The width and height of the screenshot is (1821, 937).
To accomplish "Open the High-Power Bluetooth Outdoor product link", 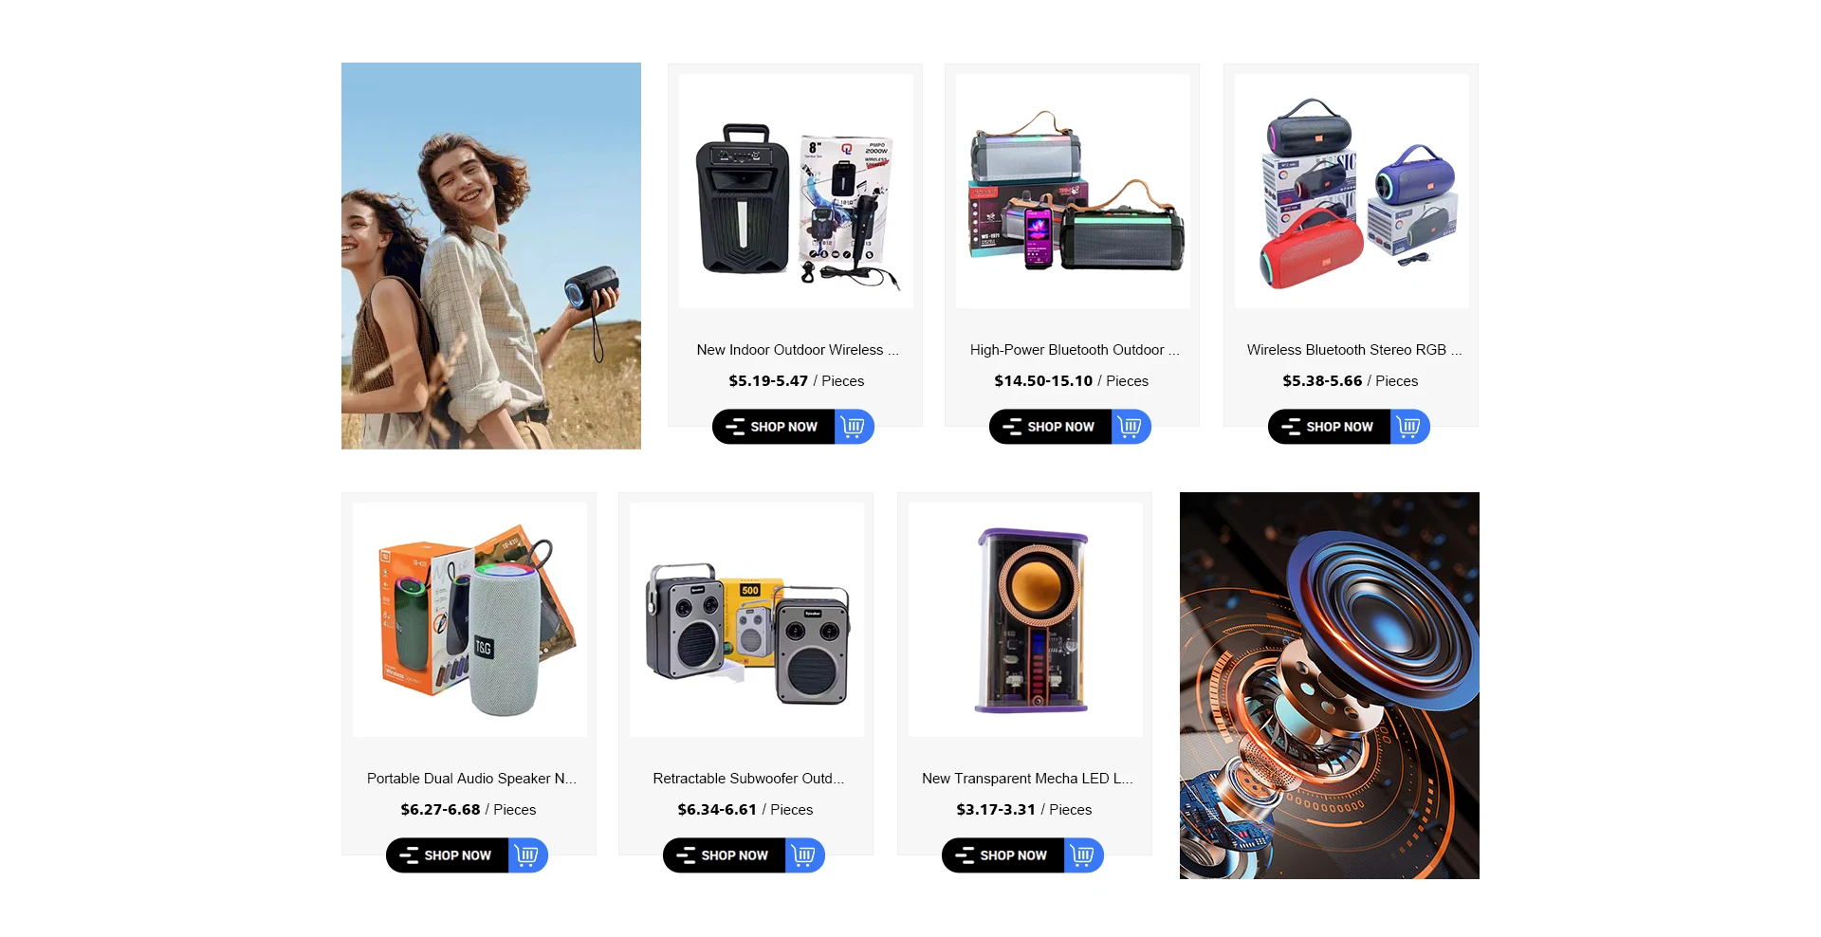I will click(1074, 350).
